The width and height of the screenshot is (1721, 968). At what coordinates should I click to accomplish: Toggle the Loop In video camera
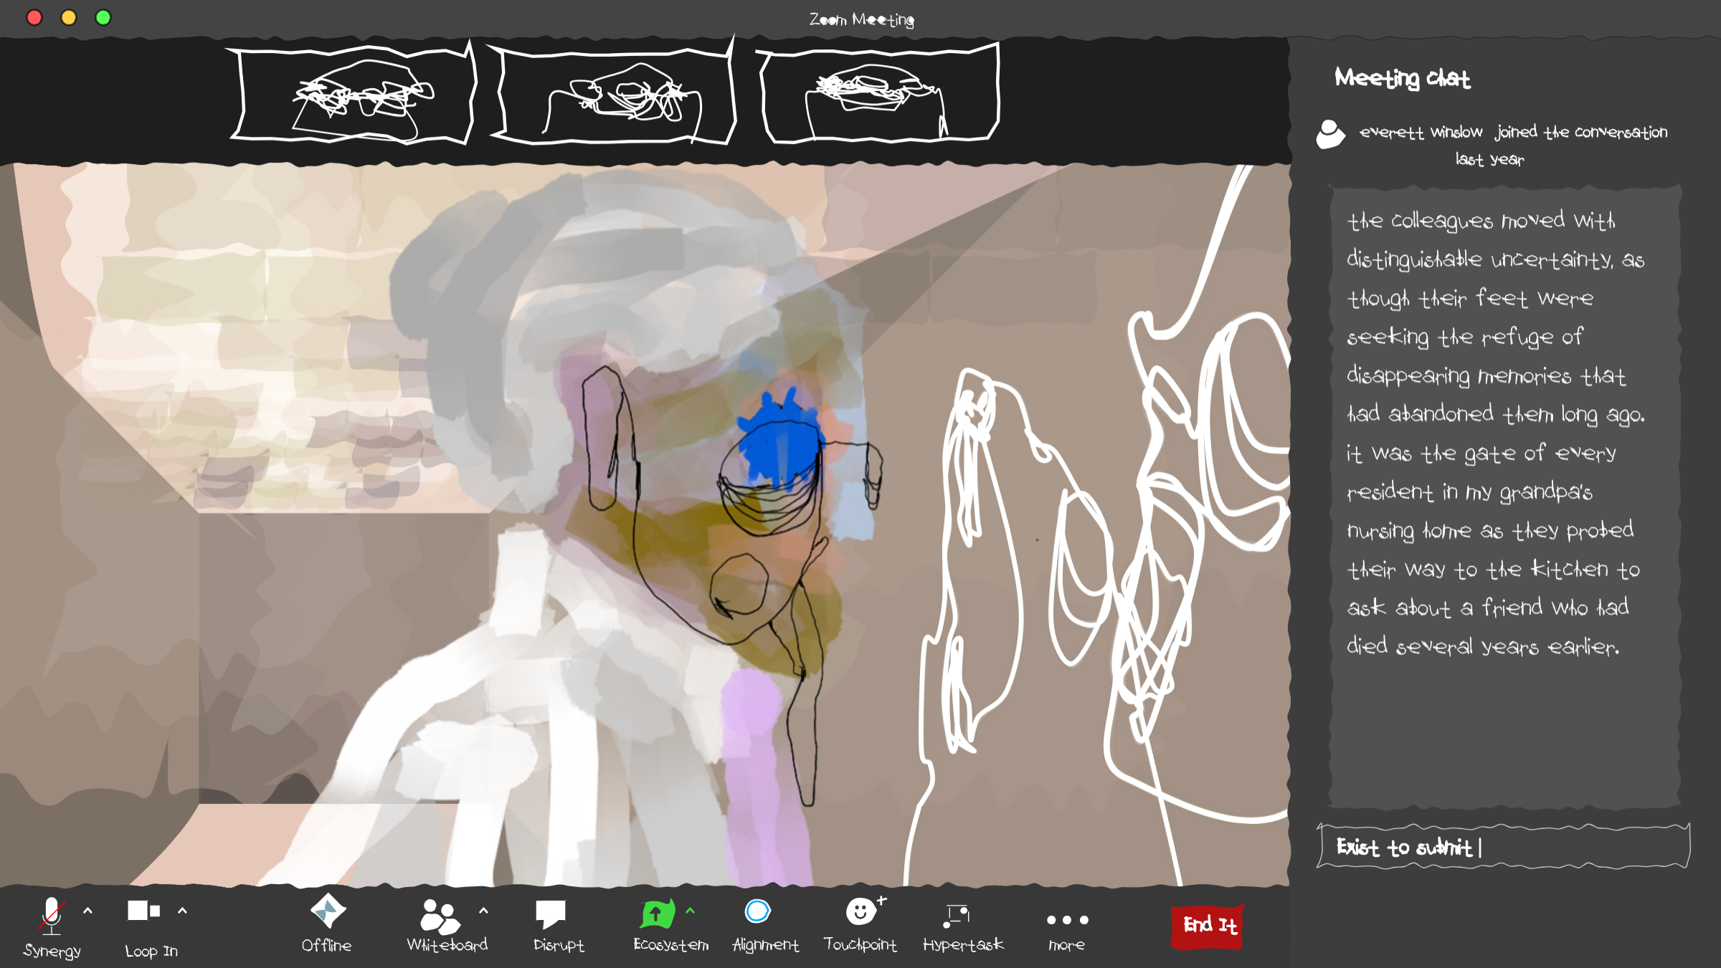[143, 911]
